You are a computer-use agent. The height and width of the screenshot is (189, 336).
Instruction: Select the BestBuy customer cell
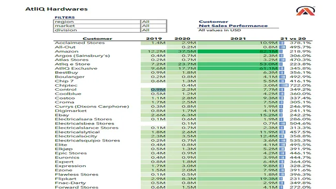point(67,73)
